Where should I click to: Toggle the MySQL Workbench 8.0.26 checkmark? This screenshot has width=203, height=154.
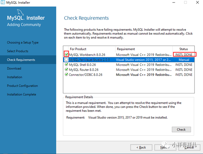(66, 54)
